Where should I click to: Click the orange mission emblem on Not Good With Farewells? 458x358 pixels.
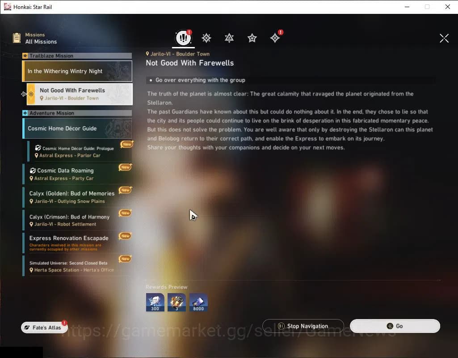(31, 94)
